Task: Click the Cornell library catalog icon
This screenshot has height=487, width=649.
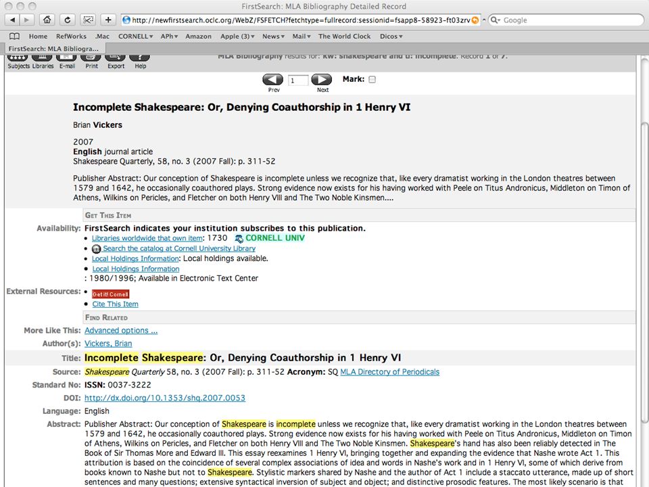Action: [96, 249]
